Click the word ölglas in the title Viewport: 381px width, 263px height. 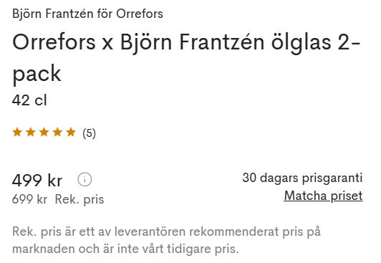301,43
